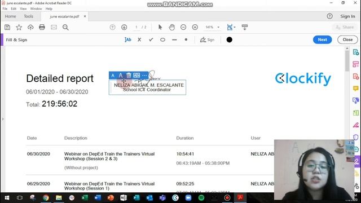Open the Edit menu

coord(14,9)
